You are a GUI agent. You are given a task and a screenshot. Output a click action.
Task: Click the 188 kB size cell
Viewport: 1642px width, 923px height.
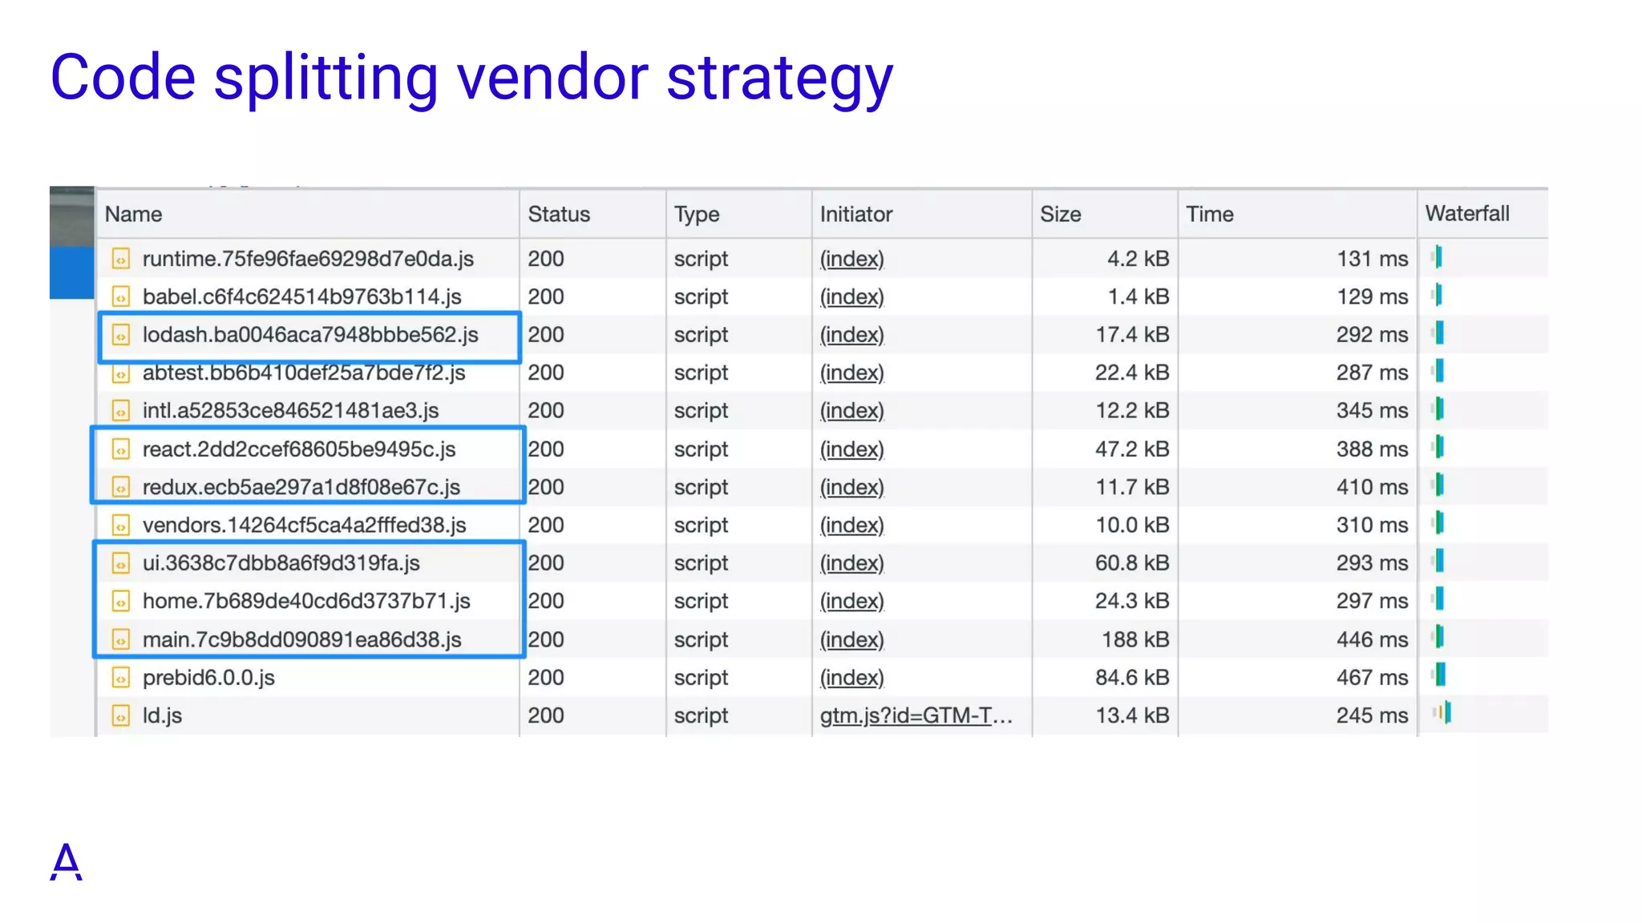[1135, 639]
